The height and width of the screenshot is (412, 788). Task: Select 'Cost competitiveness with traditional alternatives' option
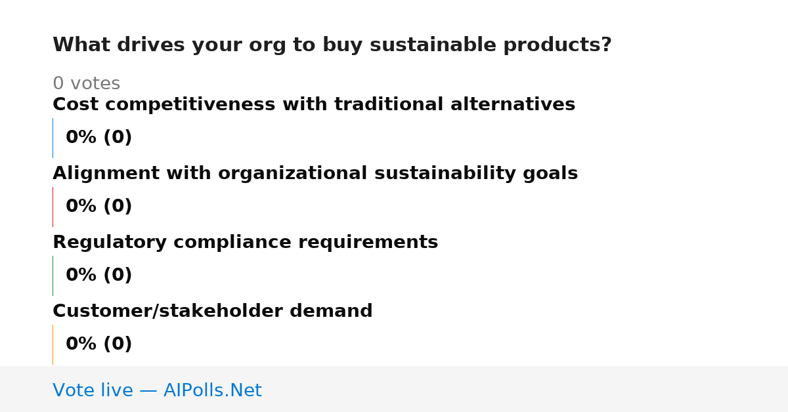314,105
